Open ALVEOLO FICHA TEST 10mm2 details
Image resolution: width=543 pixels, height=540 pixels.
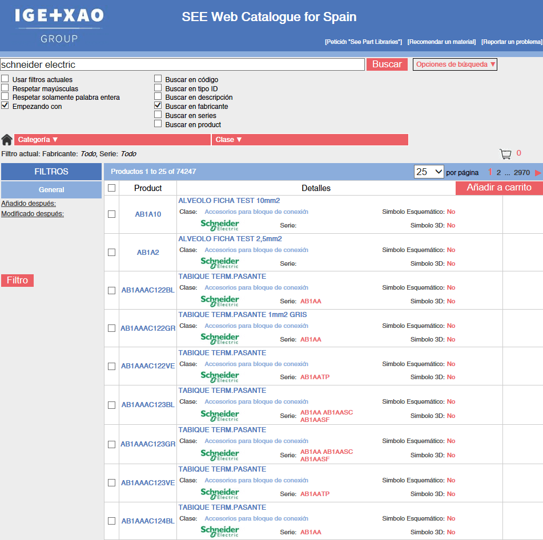229,201
